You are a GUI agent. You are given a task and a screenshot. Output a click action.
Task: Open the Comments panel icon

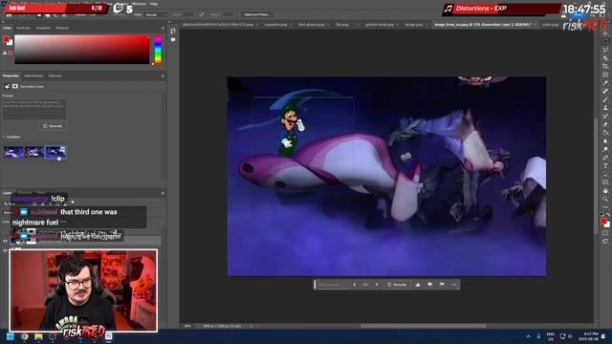173,40
